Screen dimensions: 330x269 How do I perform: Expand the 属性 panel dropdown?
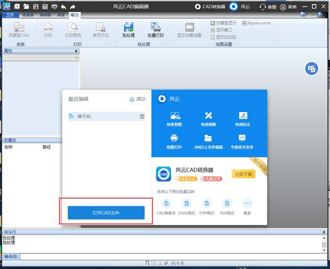[x=76, y=57]
